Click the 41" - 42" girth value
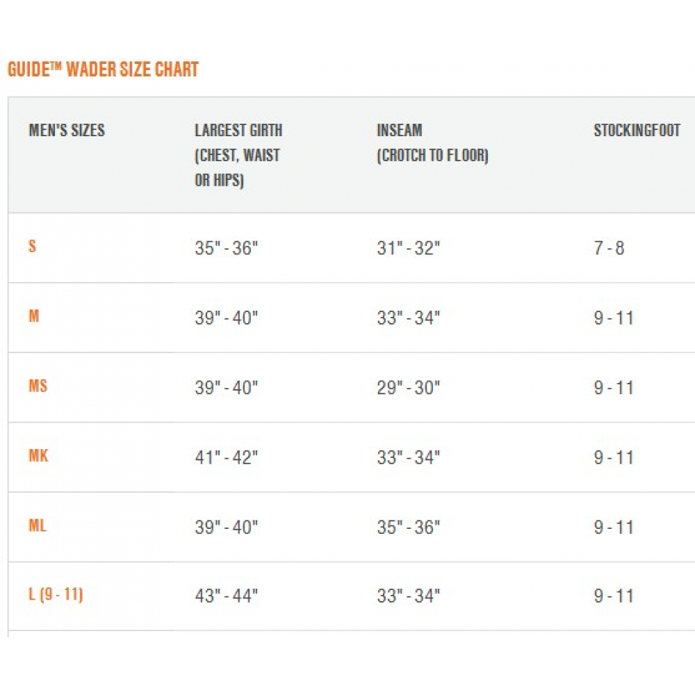 226,457
